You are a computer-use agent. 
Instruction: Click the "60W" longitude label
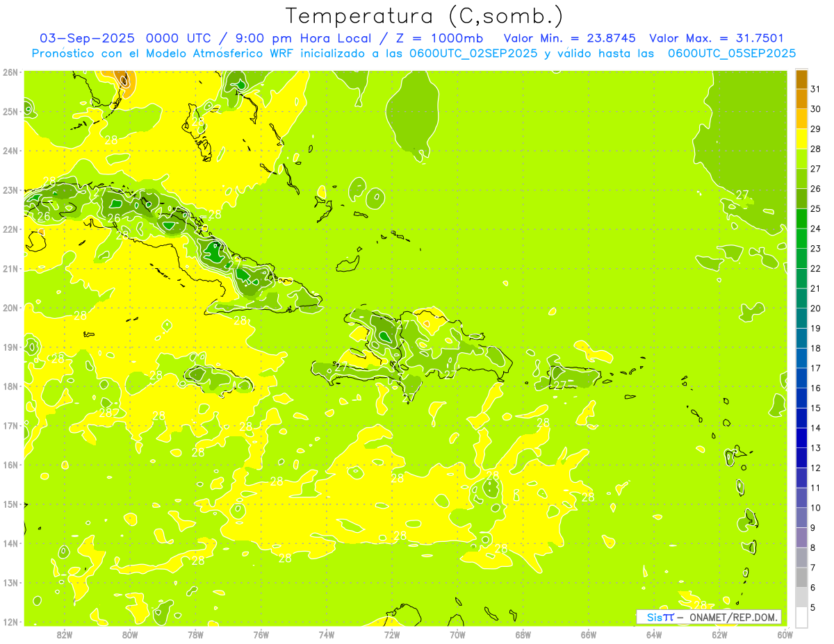point(785,634)
